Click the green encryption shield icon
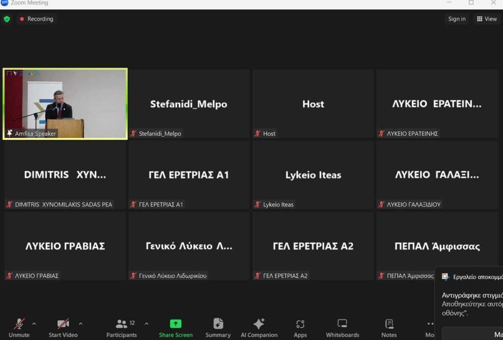 [7, 19]
